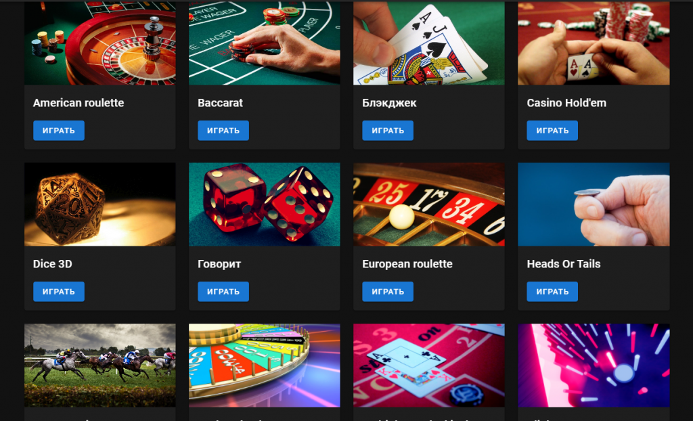The height and width of the screenshot is (421, 693).
Task: Click ИГРАТЬ button under Casino Hold'em
Action: (x=552, y=131)
